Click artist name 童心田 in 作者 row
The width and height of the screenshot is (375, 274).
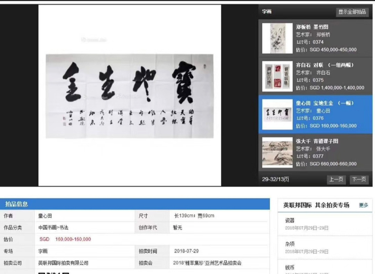[x=45, y=216]
